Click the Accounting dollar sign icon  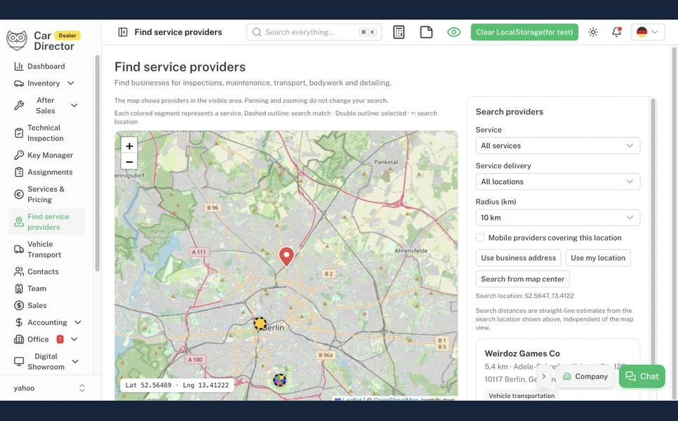(18, 323)
